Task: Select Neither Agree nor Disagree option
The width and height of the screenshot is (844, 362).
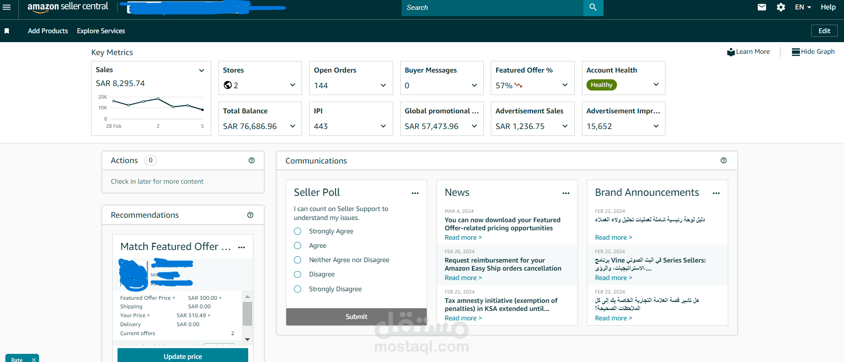Action: [297, 260]
